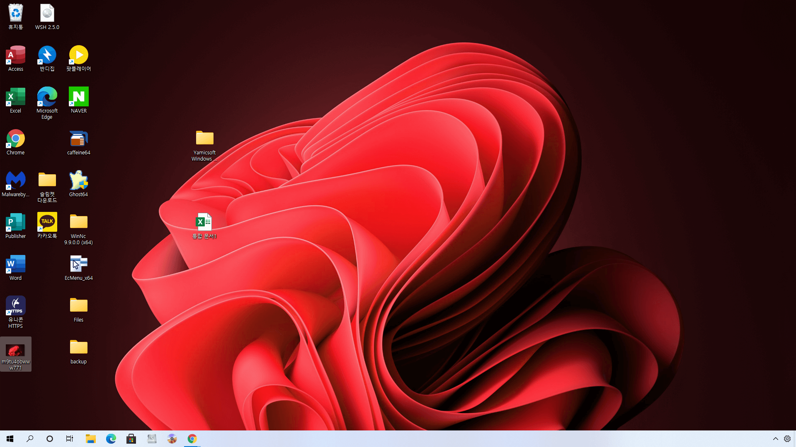Click the settings gear in system tray
This screenshot has width=796, height=447.
pyautogui.click(x=787, y=439)
